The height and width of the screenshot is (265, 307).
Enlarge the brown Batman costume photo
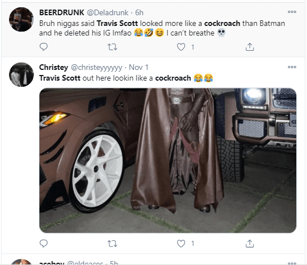[x=168, y=160]
